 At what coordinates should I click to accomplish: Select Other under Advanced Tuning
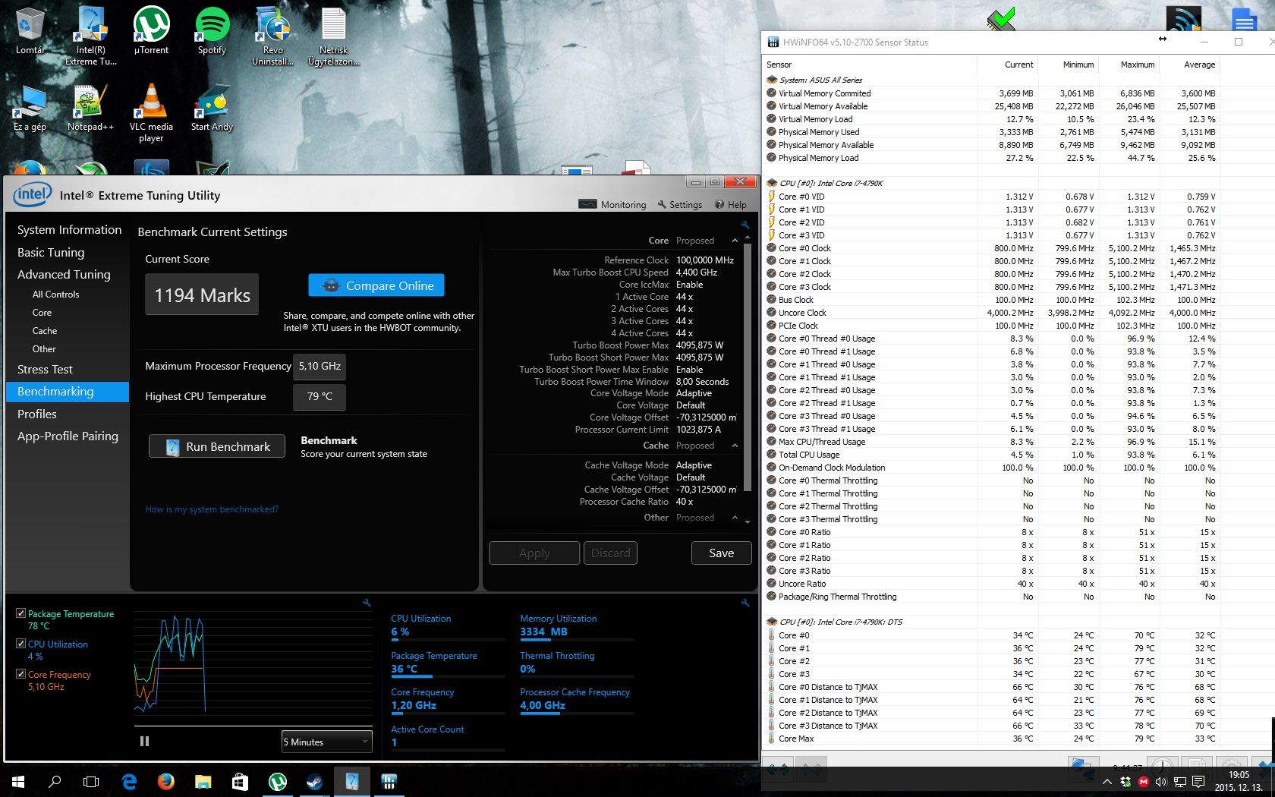pos(44,349)
